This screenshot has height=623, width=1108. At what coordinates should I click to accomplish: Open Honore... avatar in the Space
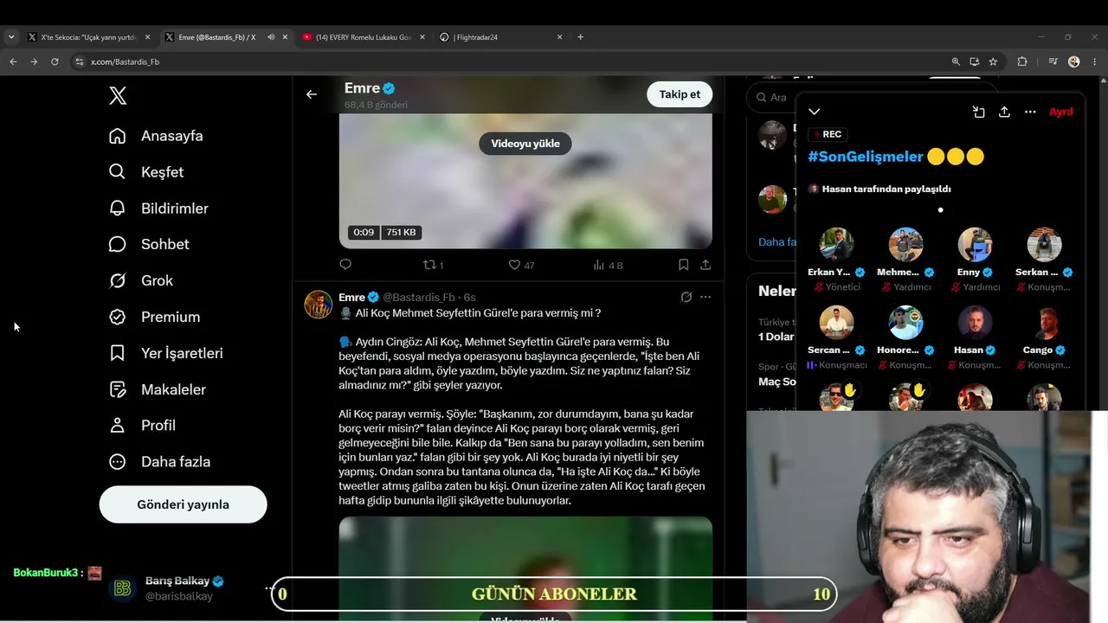pyautogui.click(x=905, y=323)
